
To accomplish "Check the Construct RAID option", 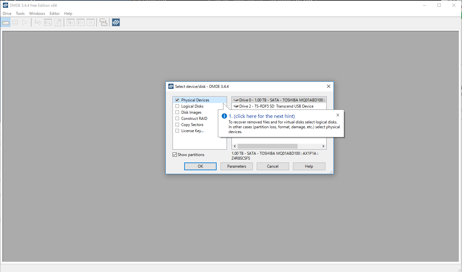I will (177, 119).
